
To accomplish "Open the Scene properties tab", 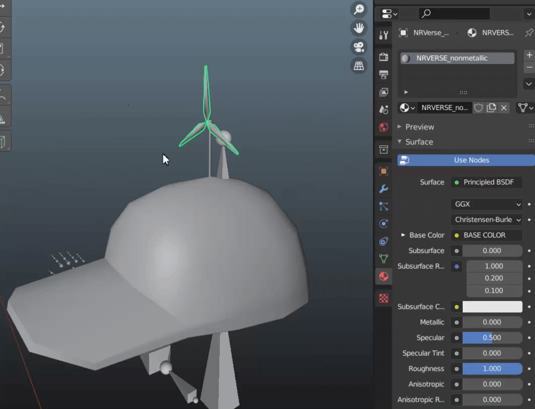I will click(x=384, y=109).
